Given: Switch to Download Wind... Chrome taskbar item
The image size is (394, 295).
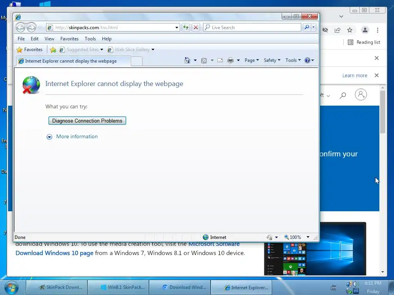Looking at the screenshot, I should pos(180,287).
